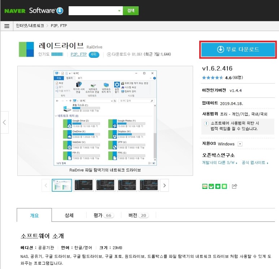Click the 4위 rank badge
The width and height of the screenshot is (279, 269).
click(94, 55)
